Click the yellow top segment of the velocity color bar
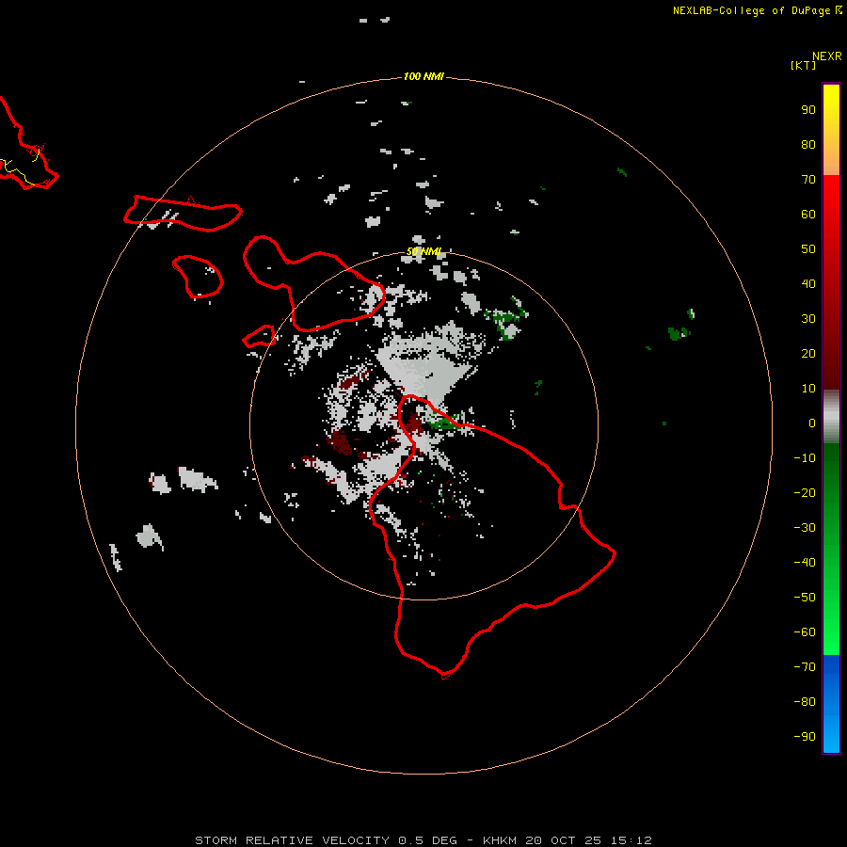The image size is (847, 847). click(x=831, y=130)
